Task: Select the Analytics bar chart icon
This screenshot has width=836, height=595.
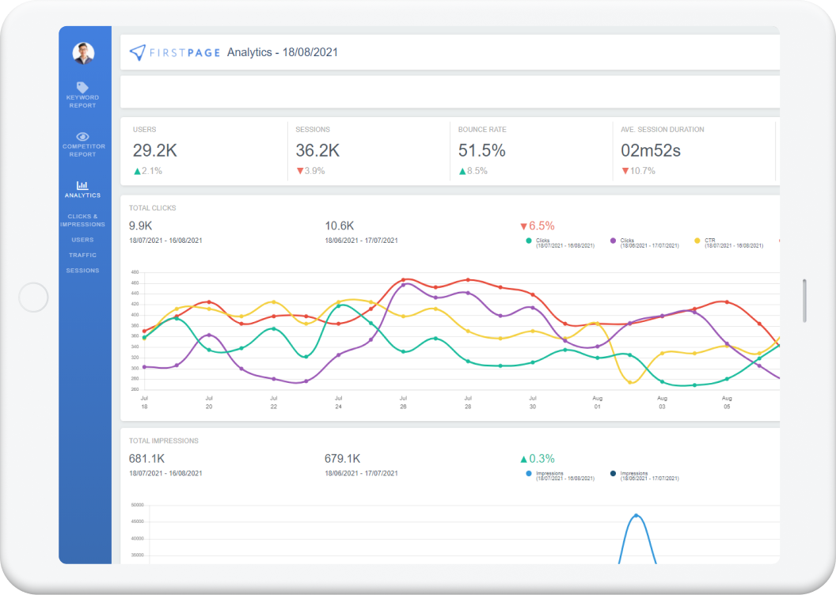Action: [x=82, y=185]
